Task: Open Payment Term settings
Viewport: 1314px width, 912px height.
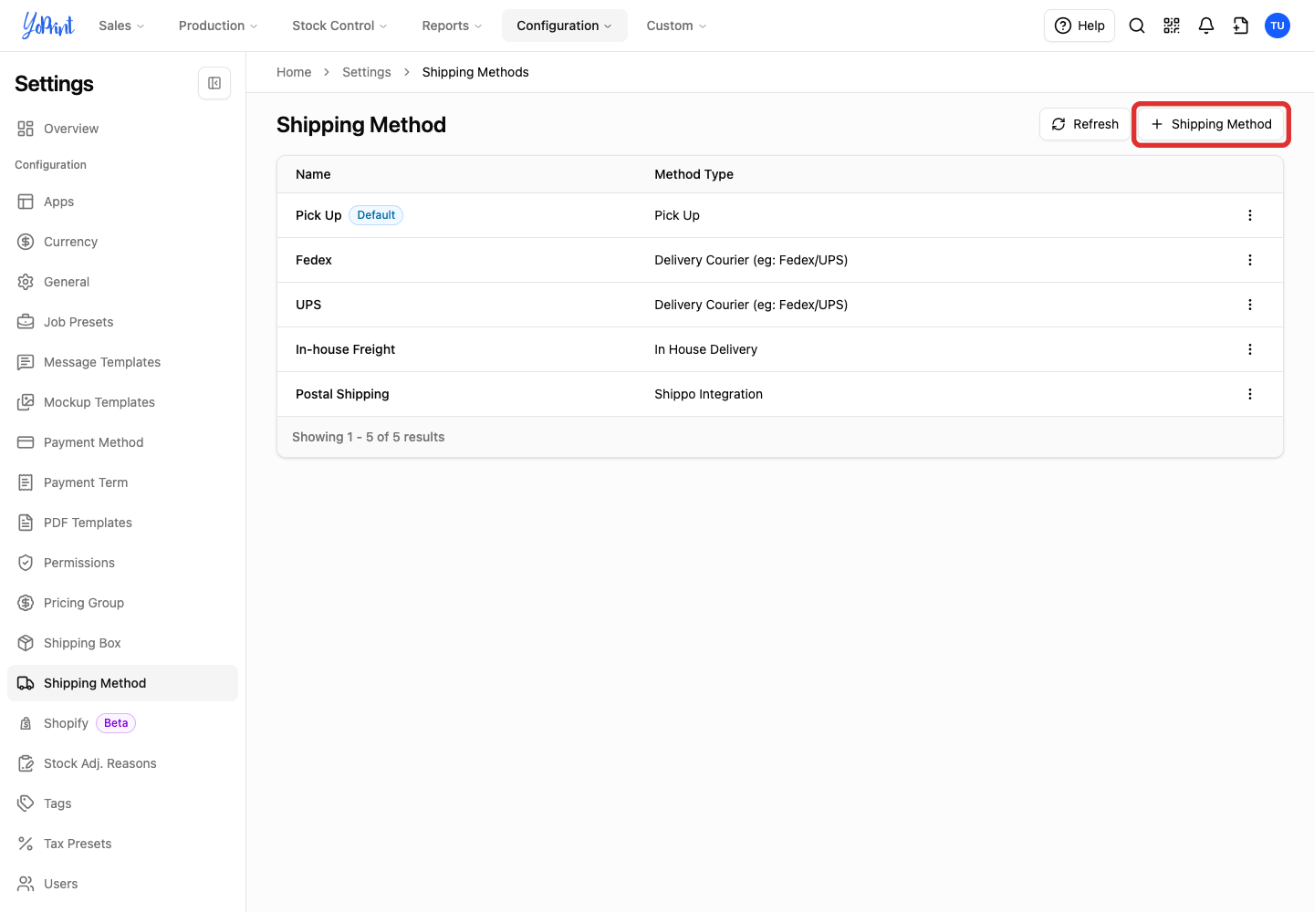Action: pyautogui.click(x=122, y=482)
